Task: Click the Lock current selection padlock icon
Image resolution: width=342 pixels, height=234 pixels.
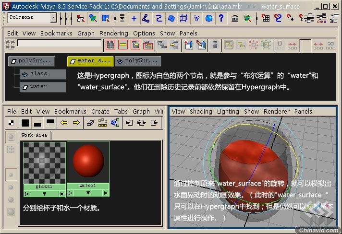Action: [235, 18]
